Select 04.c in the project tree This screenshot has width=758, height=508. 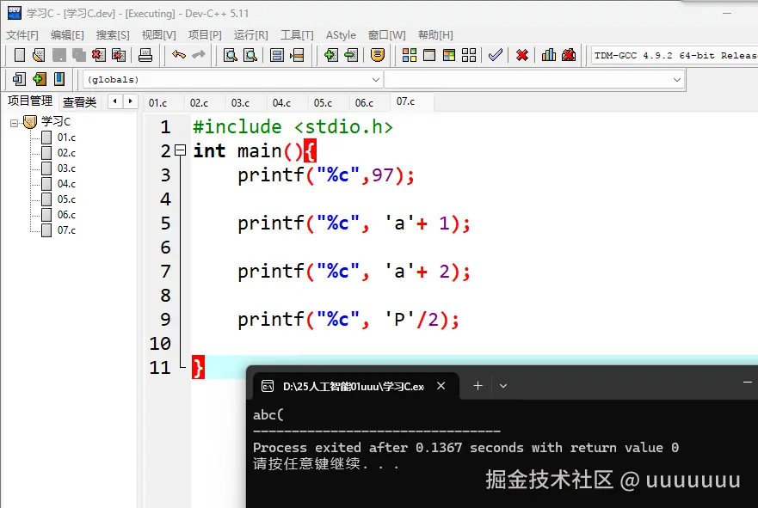pos(66,183)
